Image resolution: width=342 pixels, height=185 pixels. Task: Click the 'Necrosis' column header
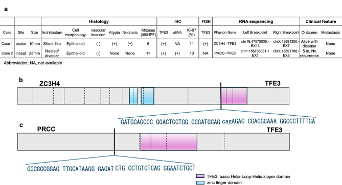(x=130, y=33)
